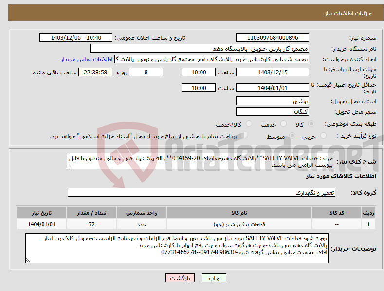The image size is (384, 291).
Task: Click the announcement date field 1403/12/06 - 10:40
Action: [x=76, y=38]
